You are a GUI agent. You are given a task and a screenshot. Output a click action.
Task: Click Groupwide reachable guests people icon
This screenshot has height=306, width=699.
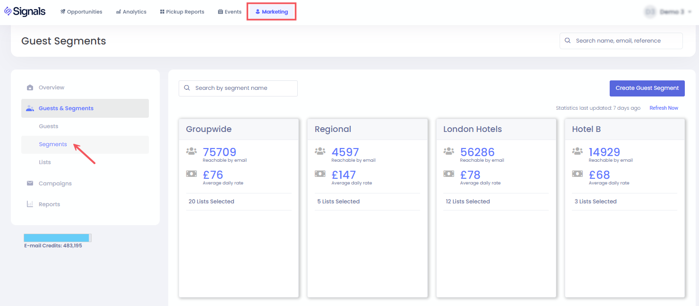pyautogui.click(x=191, y=151)
